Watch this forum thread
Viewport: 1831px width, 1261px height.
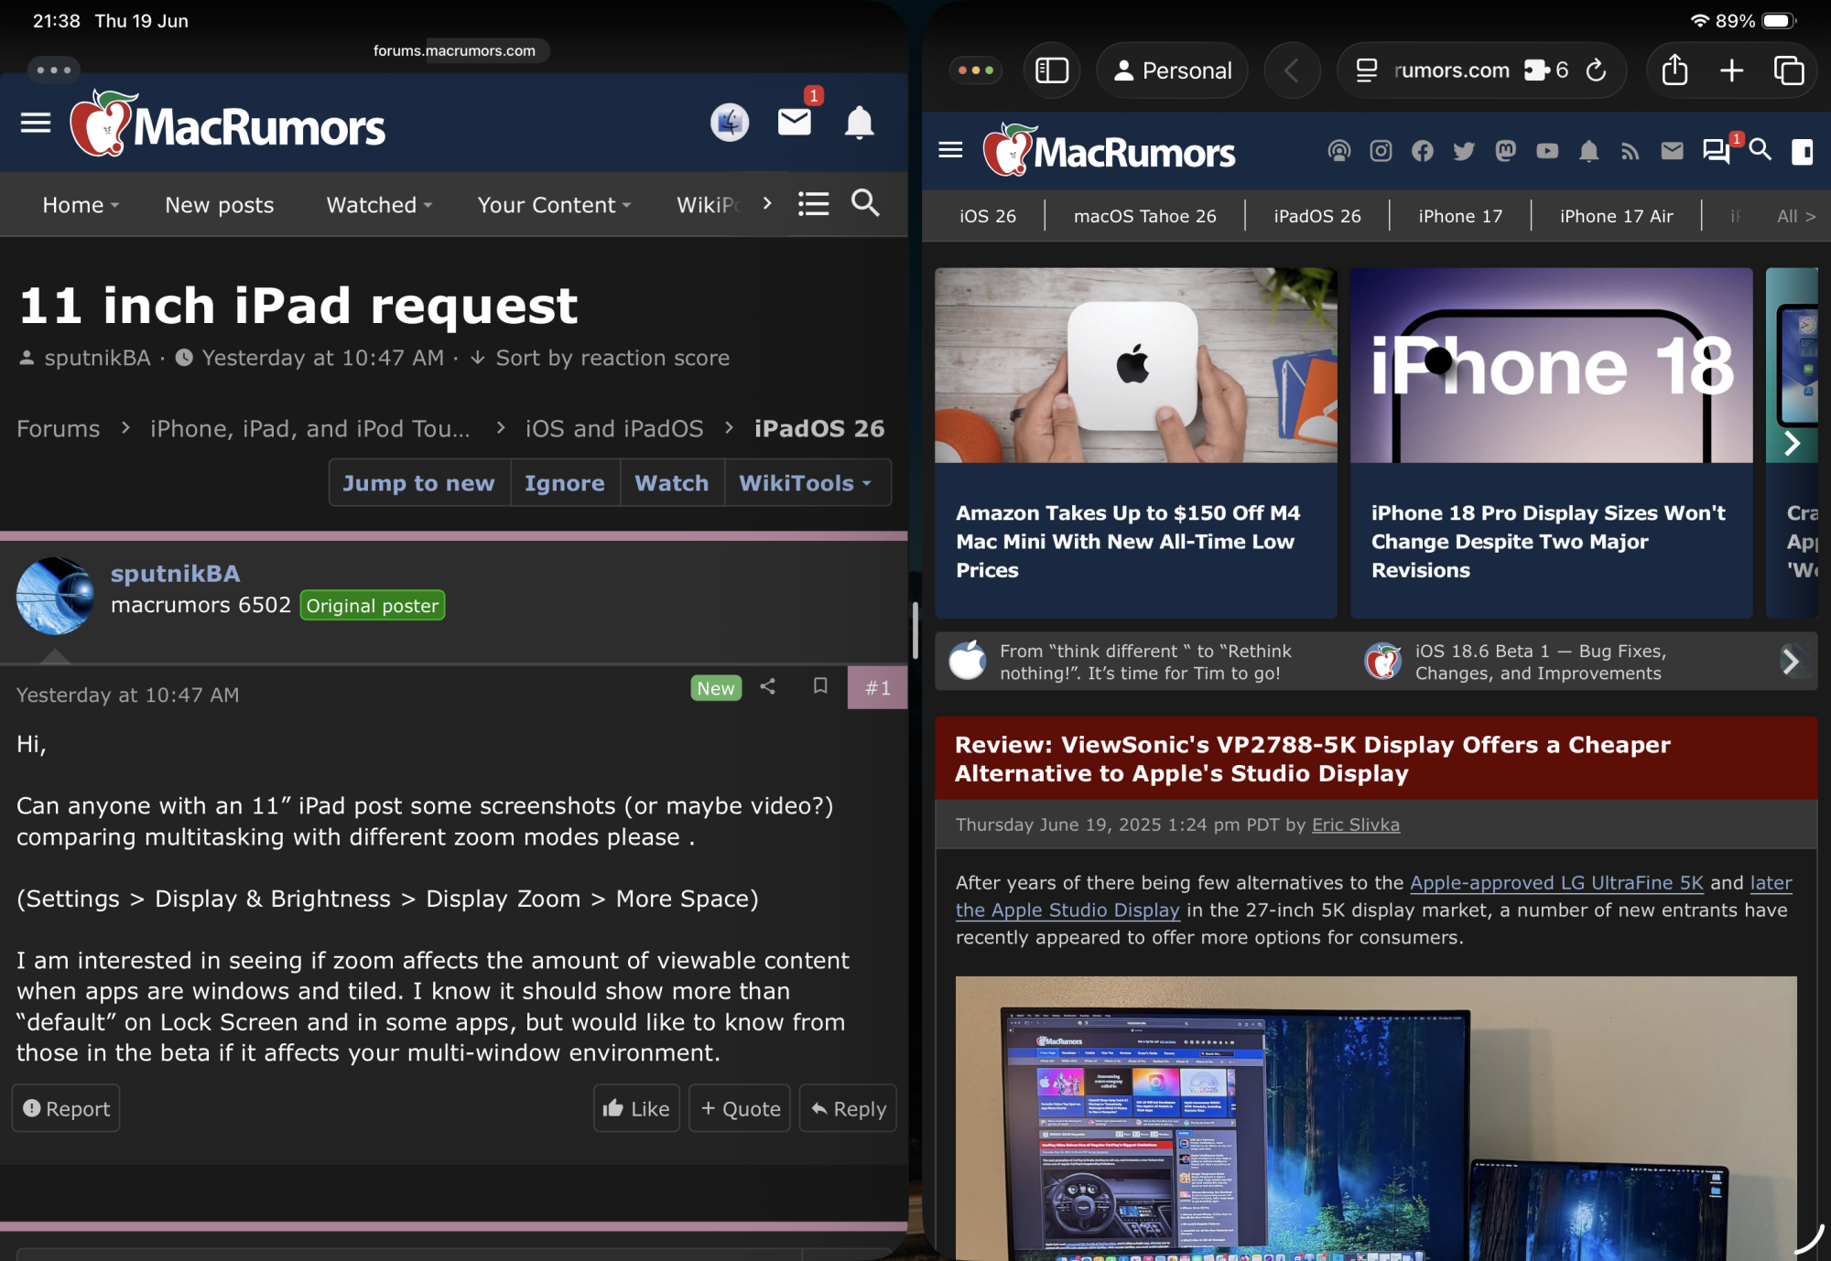pyautogui.click(x=671, y=483)
